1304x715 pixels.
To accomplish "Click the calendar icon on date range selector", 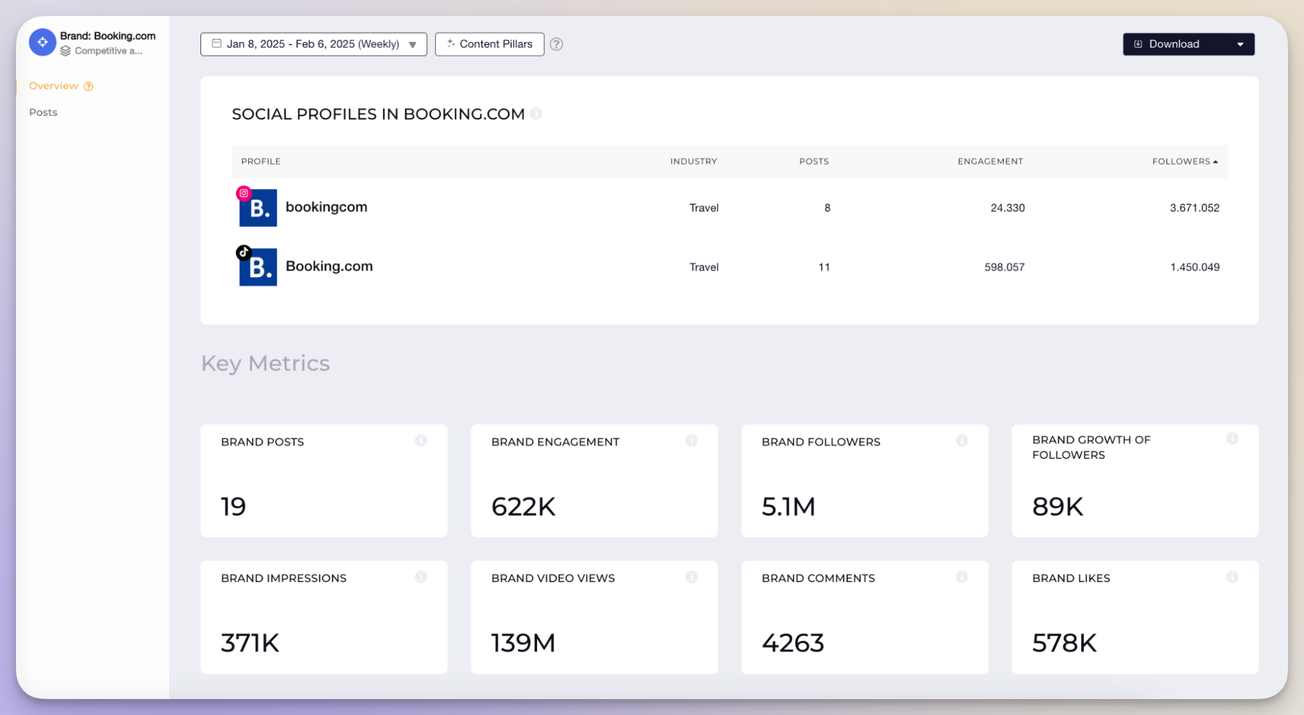I will (x=216, y=43).
